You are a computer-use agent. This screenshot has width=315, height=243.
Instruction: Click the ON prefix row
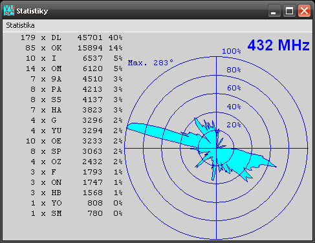(76, 182)
